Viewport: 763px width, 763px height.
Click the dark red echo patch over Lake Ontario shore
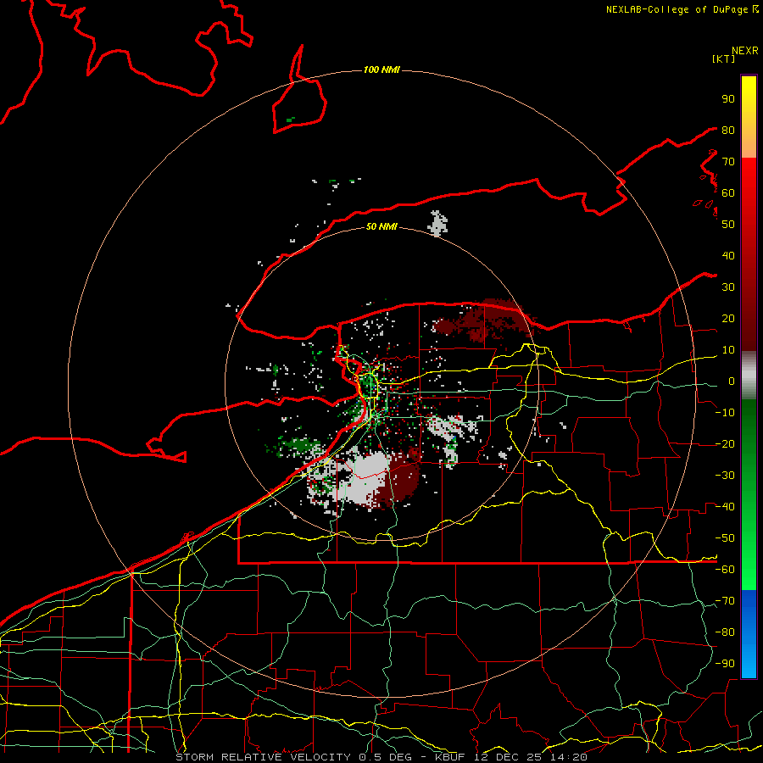point(487,321)
